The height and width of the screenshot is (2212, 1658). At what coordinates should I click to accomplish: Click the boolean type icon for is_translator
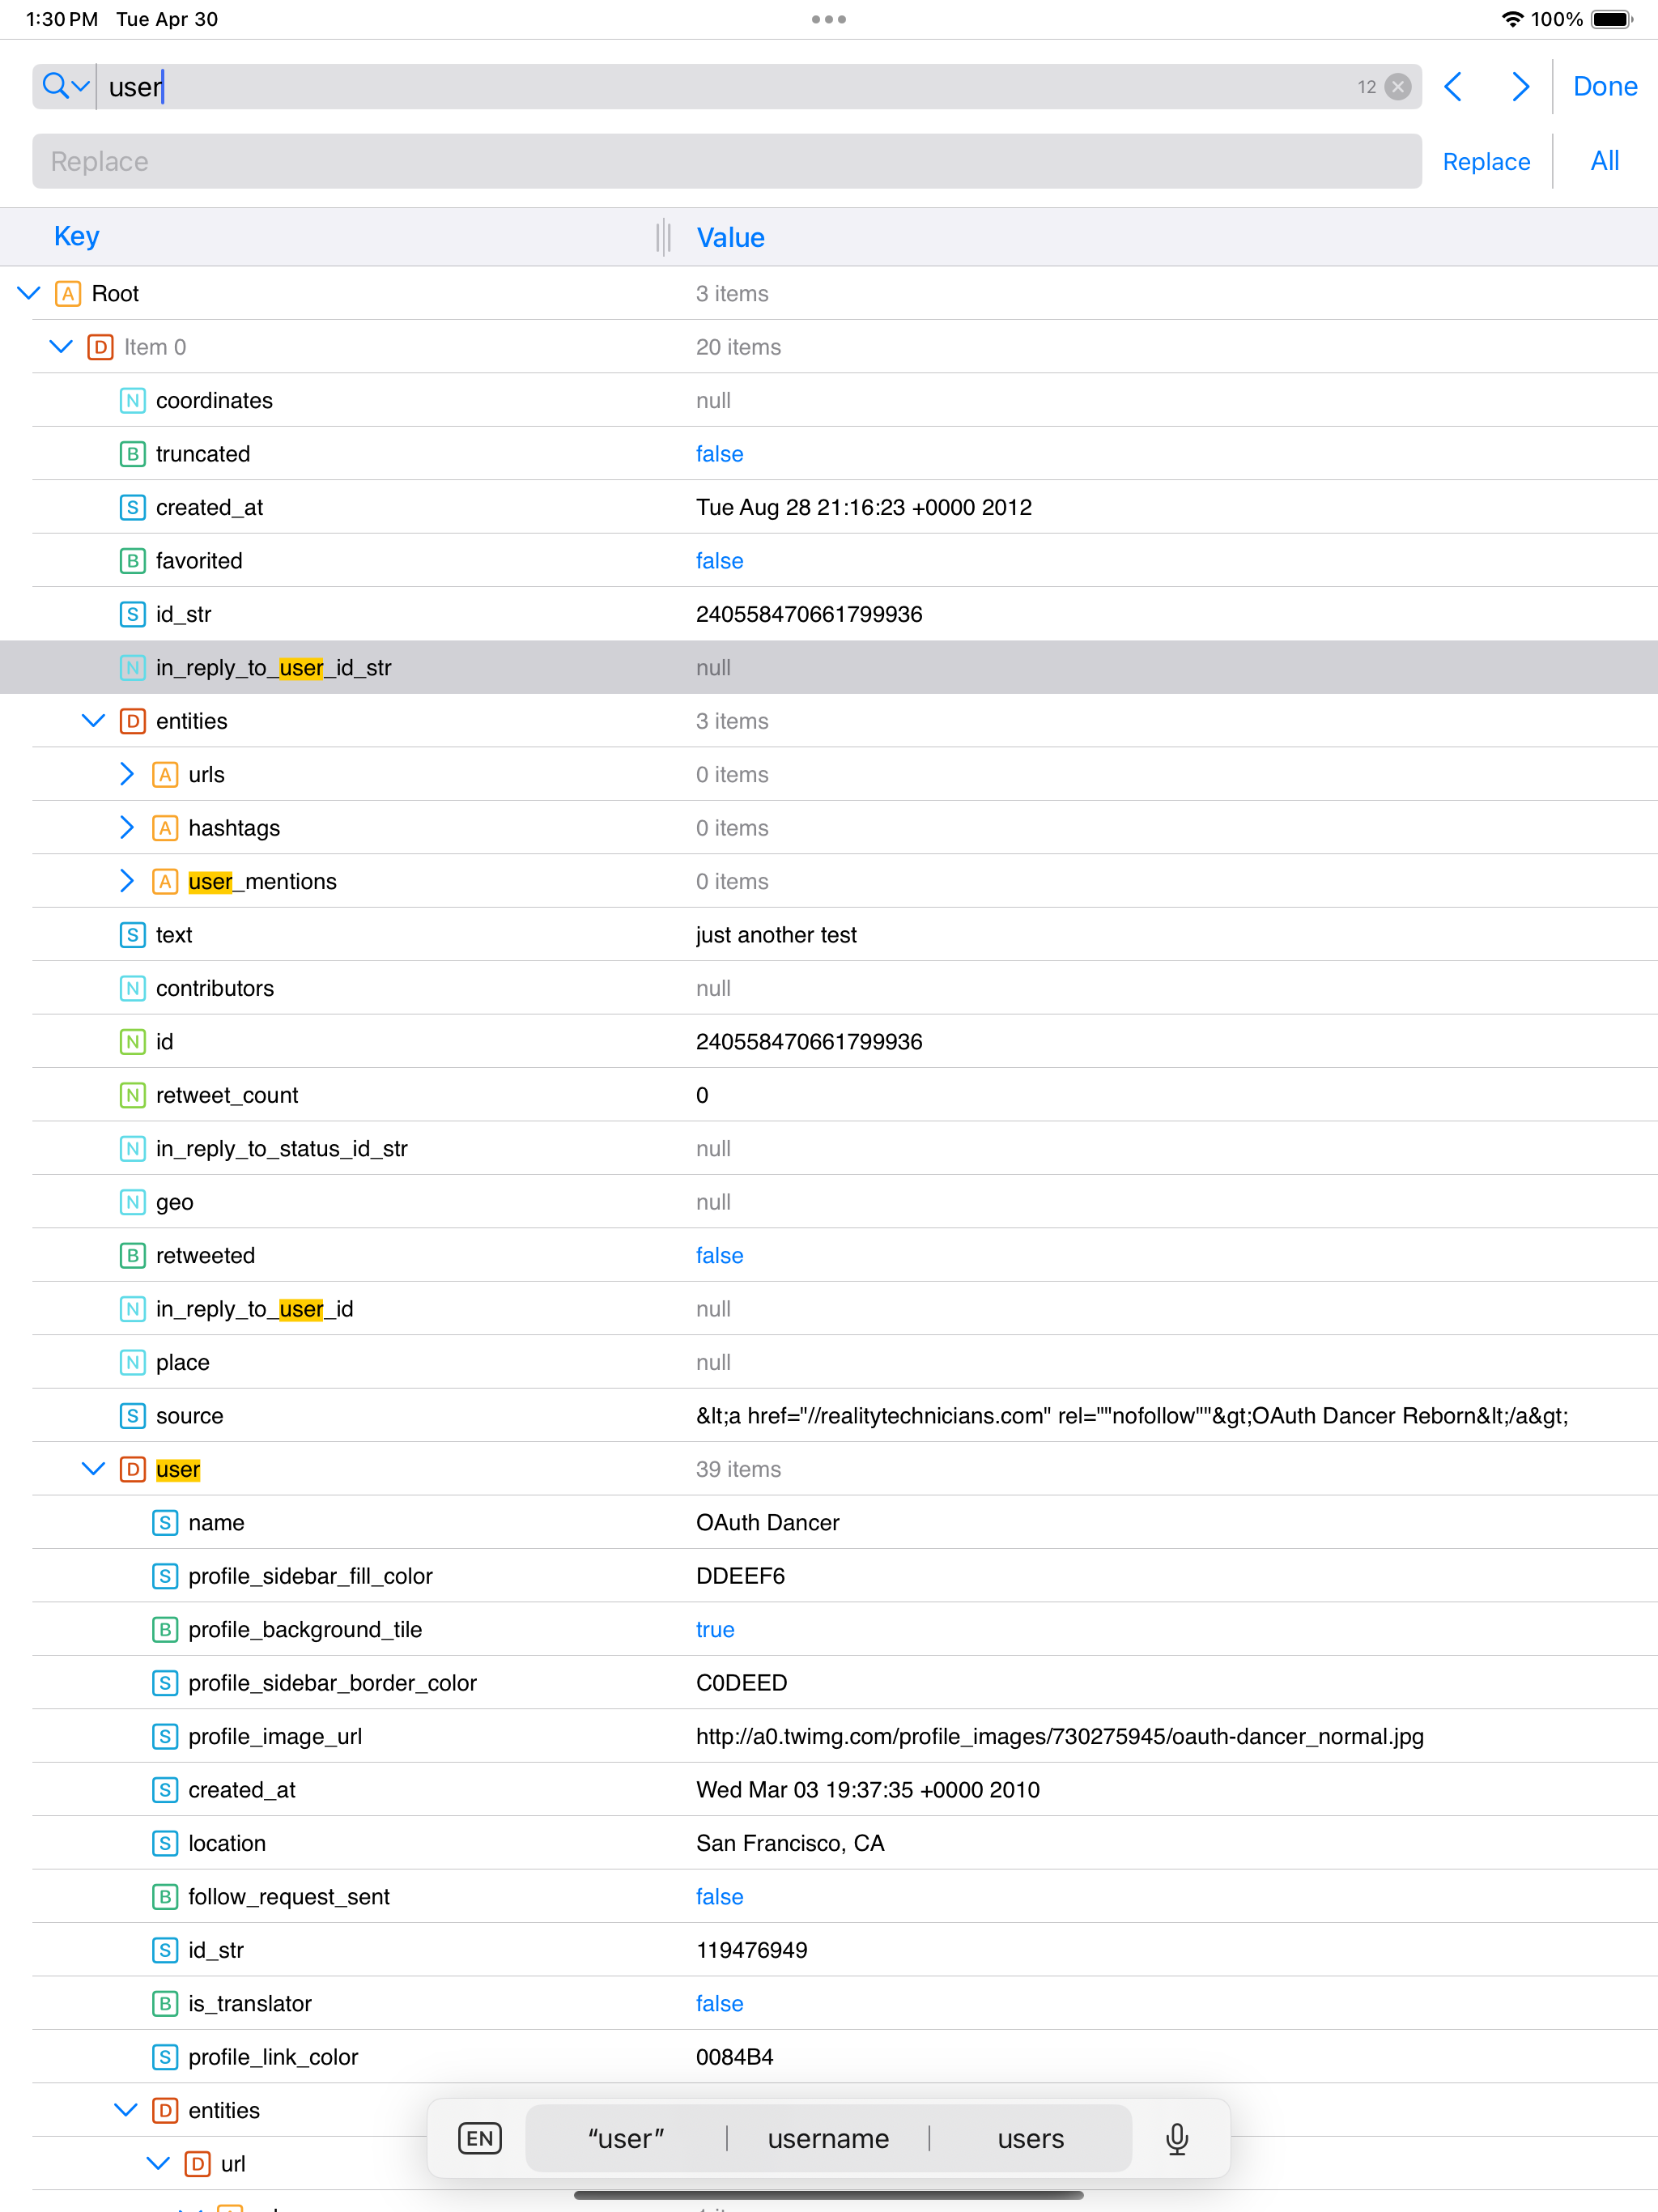pos(165,2004)
